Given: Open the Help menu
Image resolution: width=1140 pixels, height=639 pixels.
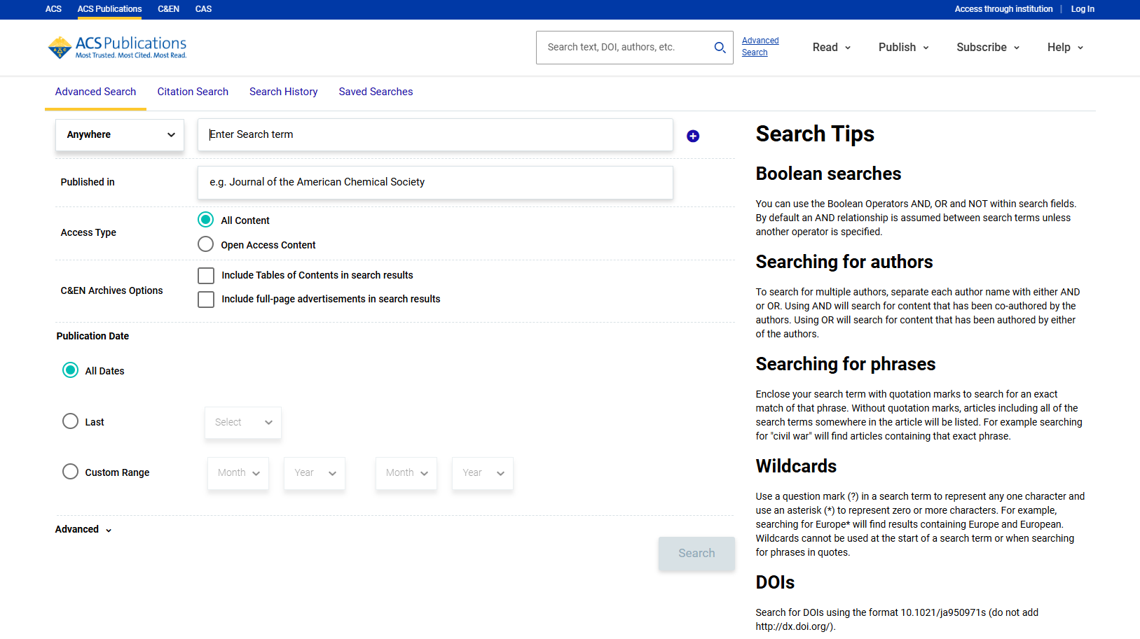Looking at the screenshot, I should click(x=1066, y=48).
